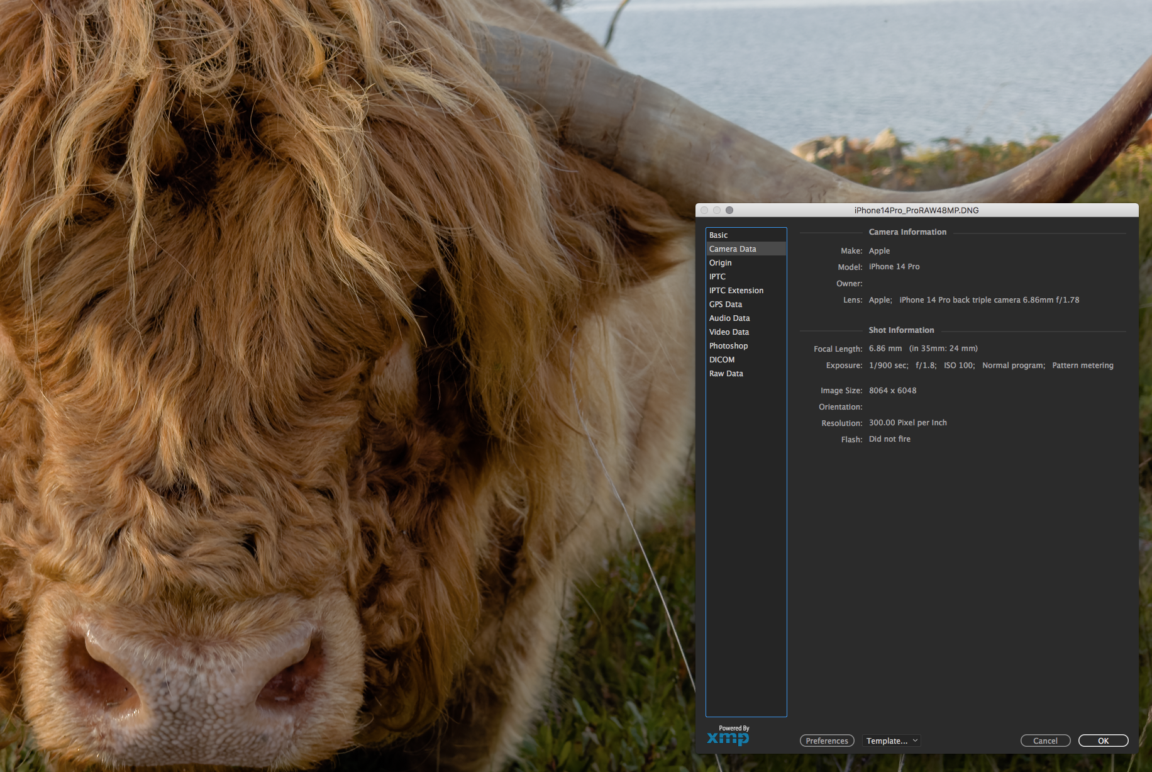The image size is (1152, 772).
Task: Click the Pattern metering text
Action: tap(1083, 366)
